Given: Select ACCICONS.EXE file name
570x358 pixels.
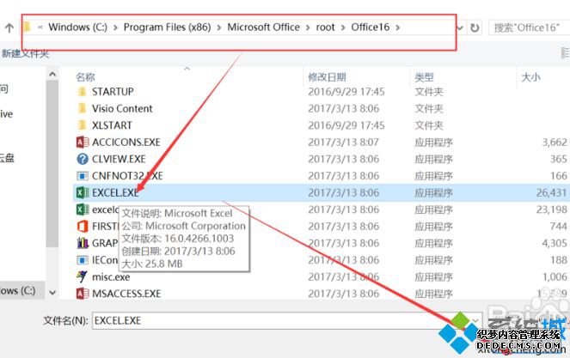Looking at the screenshot, I should click(126, 142).
